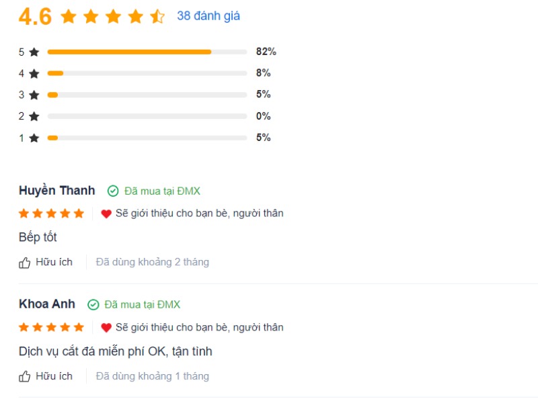The width and height of the screenshot is (538, 403).
Task: Click the thumbs-up icon on Khoa Anh's review
Action: click(x=25, y=377)
